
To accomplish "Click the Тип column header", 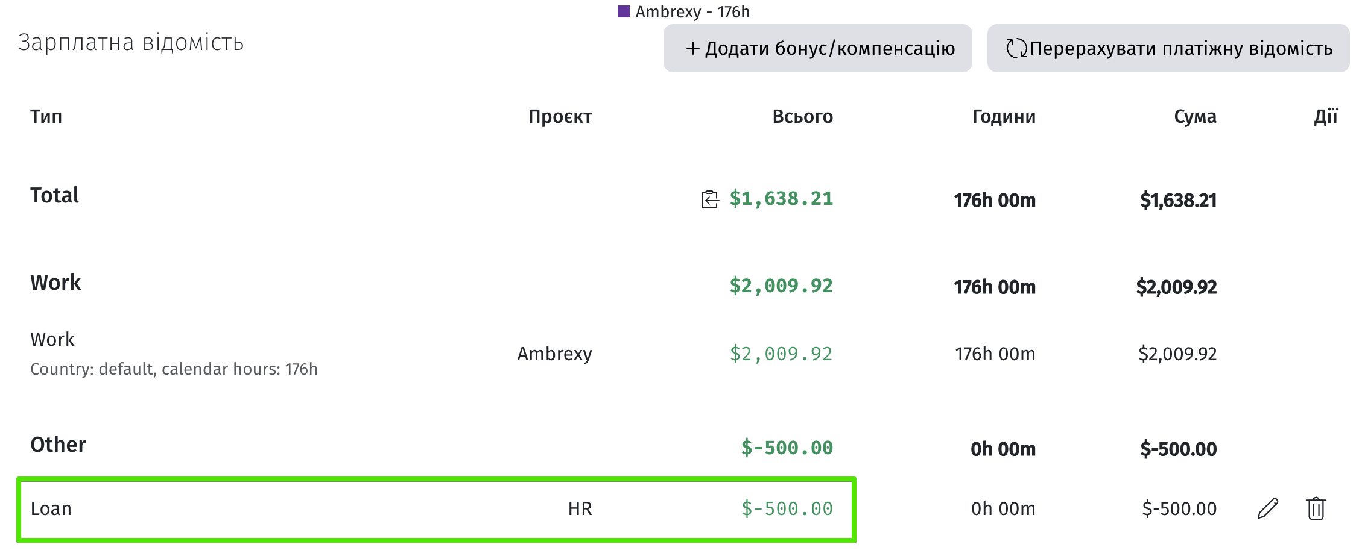I will pyautogui.click(x=46, y=116).
